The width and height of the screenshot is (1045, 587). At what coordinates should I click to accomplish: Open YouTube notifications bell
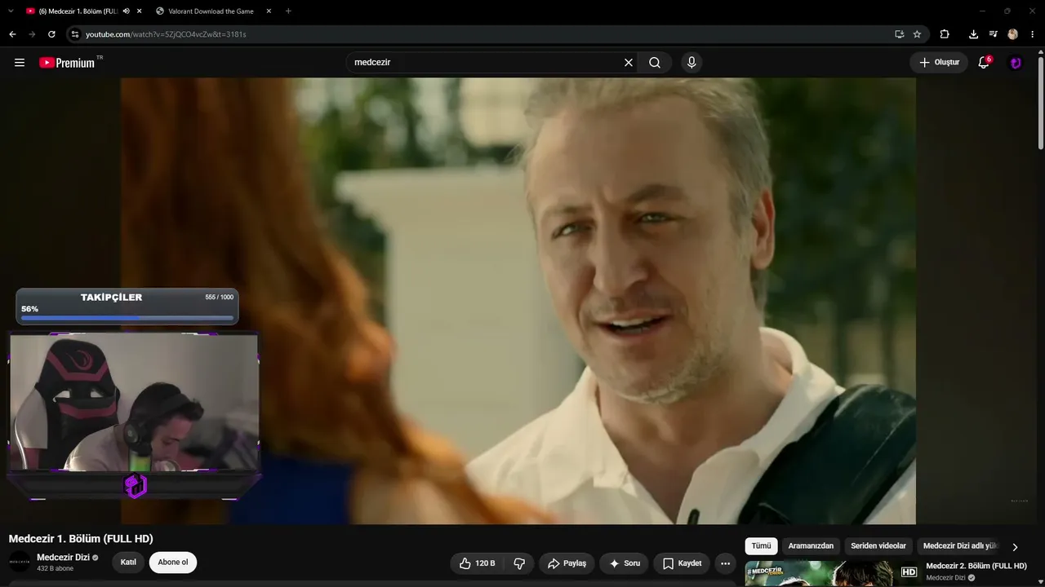click(x=984, y=63)
